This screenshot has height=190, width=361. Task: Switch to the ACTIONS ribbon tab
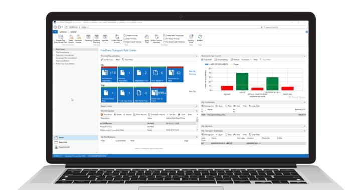pos(63,32)
